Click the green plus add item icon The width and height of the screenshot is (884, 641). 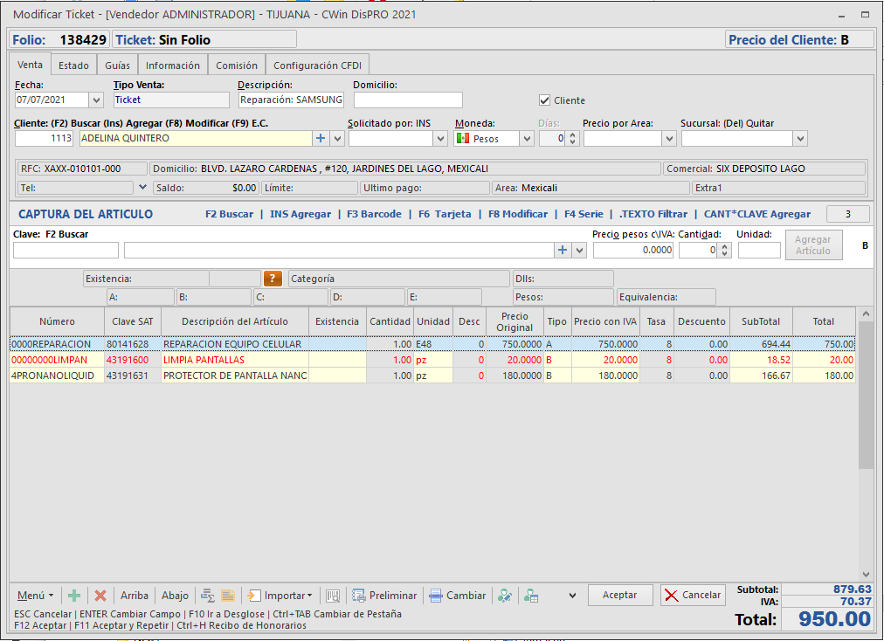(74, 596)
